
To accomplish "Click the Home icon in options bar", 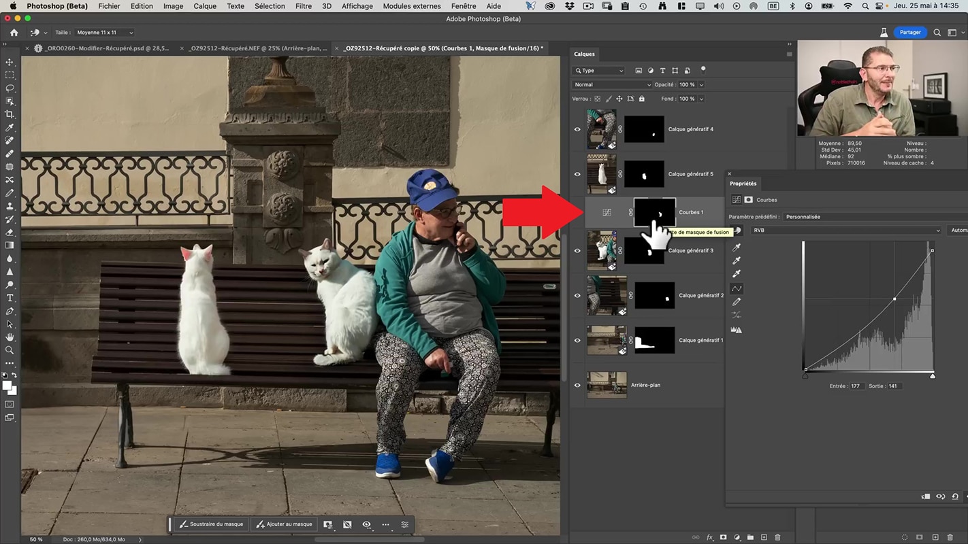I will 14,33.
